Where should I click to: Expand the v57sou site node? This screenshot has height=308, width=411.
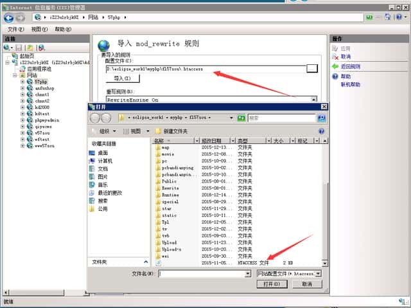[x=22, y=132]
